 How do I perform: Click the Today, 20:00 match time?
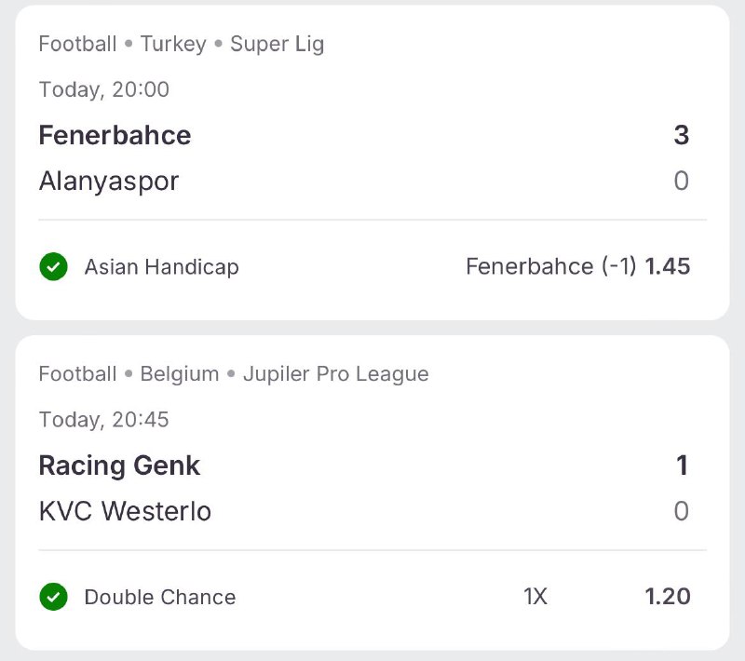[104, 89]
